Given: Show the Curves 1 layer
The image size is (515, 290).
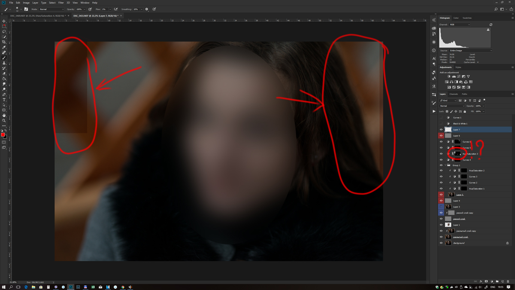Looking at the screenshot, I should [441, 118].
